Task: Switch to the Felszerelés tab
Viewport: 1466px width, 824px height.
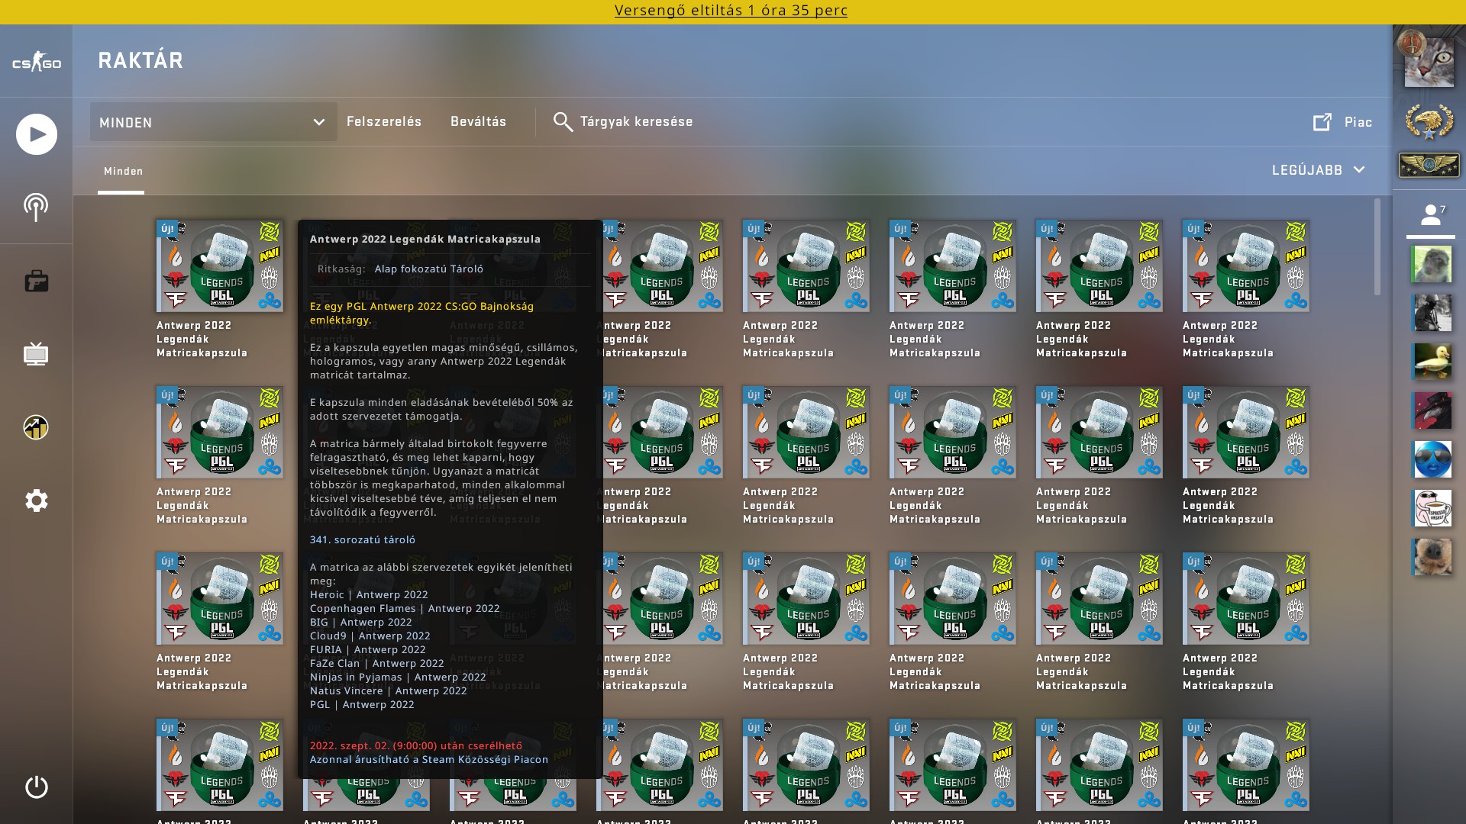Action: click(x=384, y=121)
